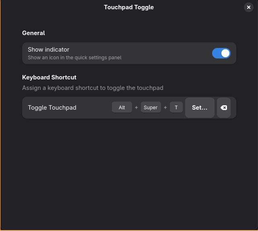
Task: Click the plus sign after Super
Action: (x=165, y=107)
